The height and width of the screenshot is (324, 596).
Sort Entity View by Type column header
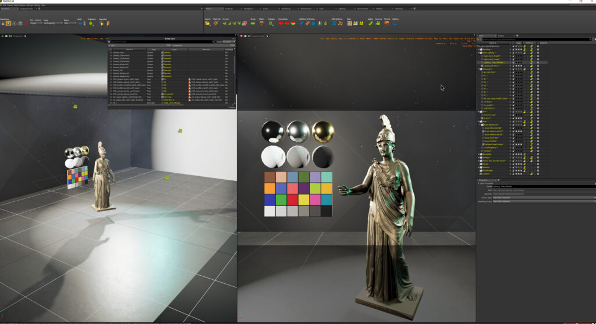[x=153, y=49]
